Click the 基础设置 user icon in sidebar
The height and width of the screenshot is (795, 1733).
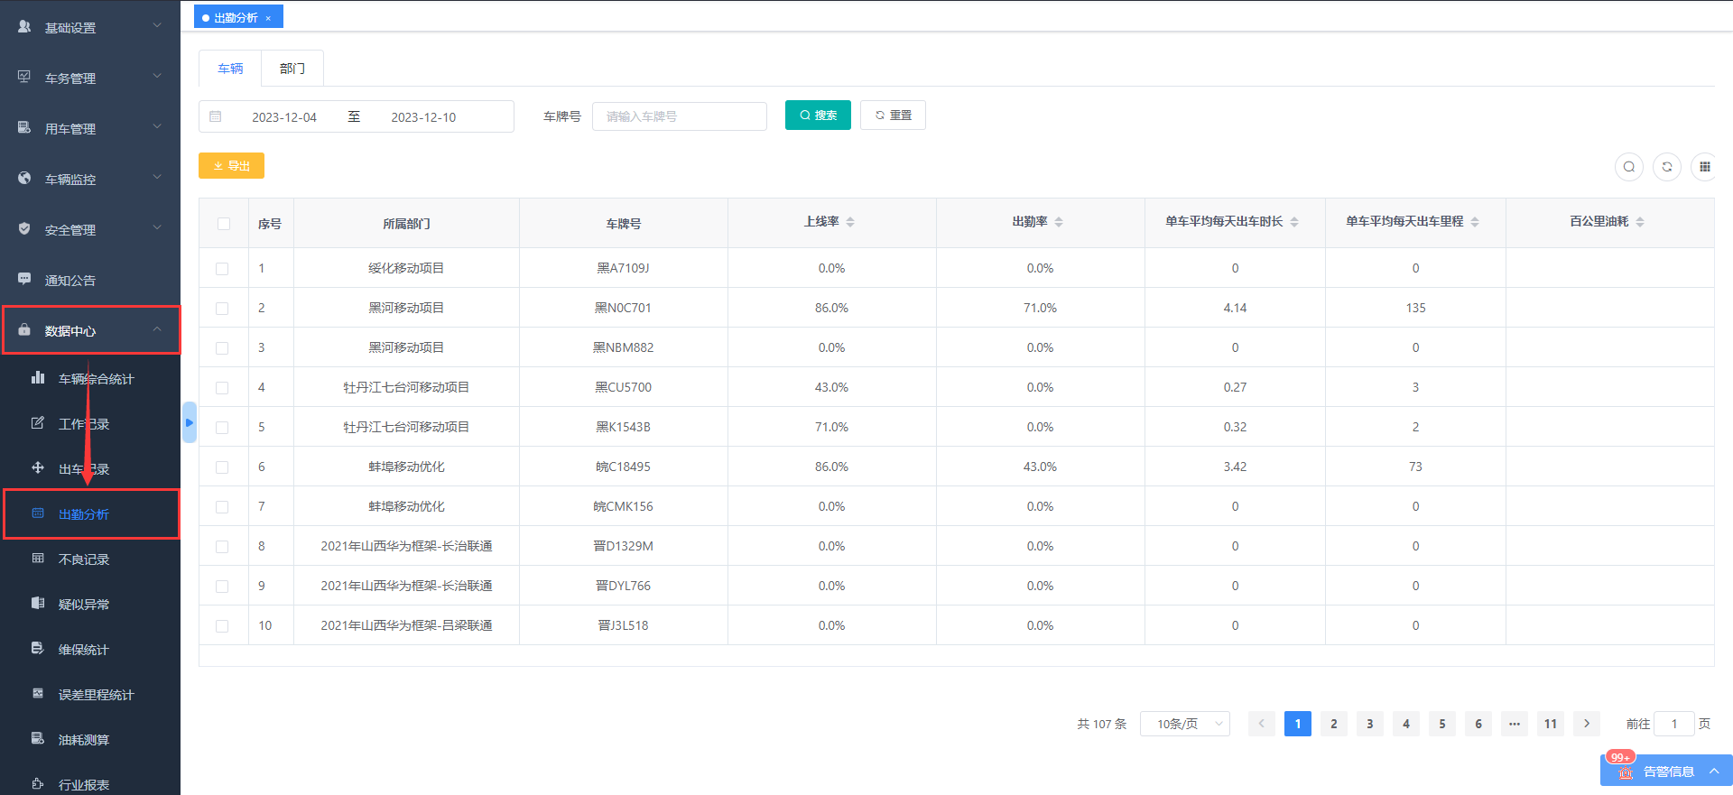coord(24,27)
